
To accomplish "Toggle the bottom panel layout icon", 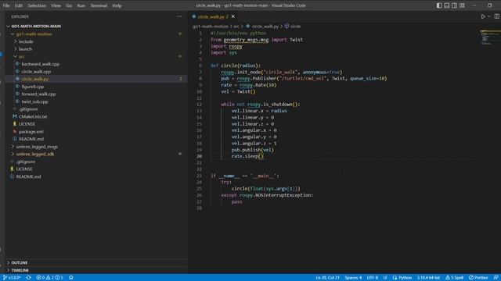I will point(447,5).
